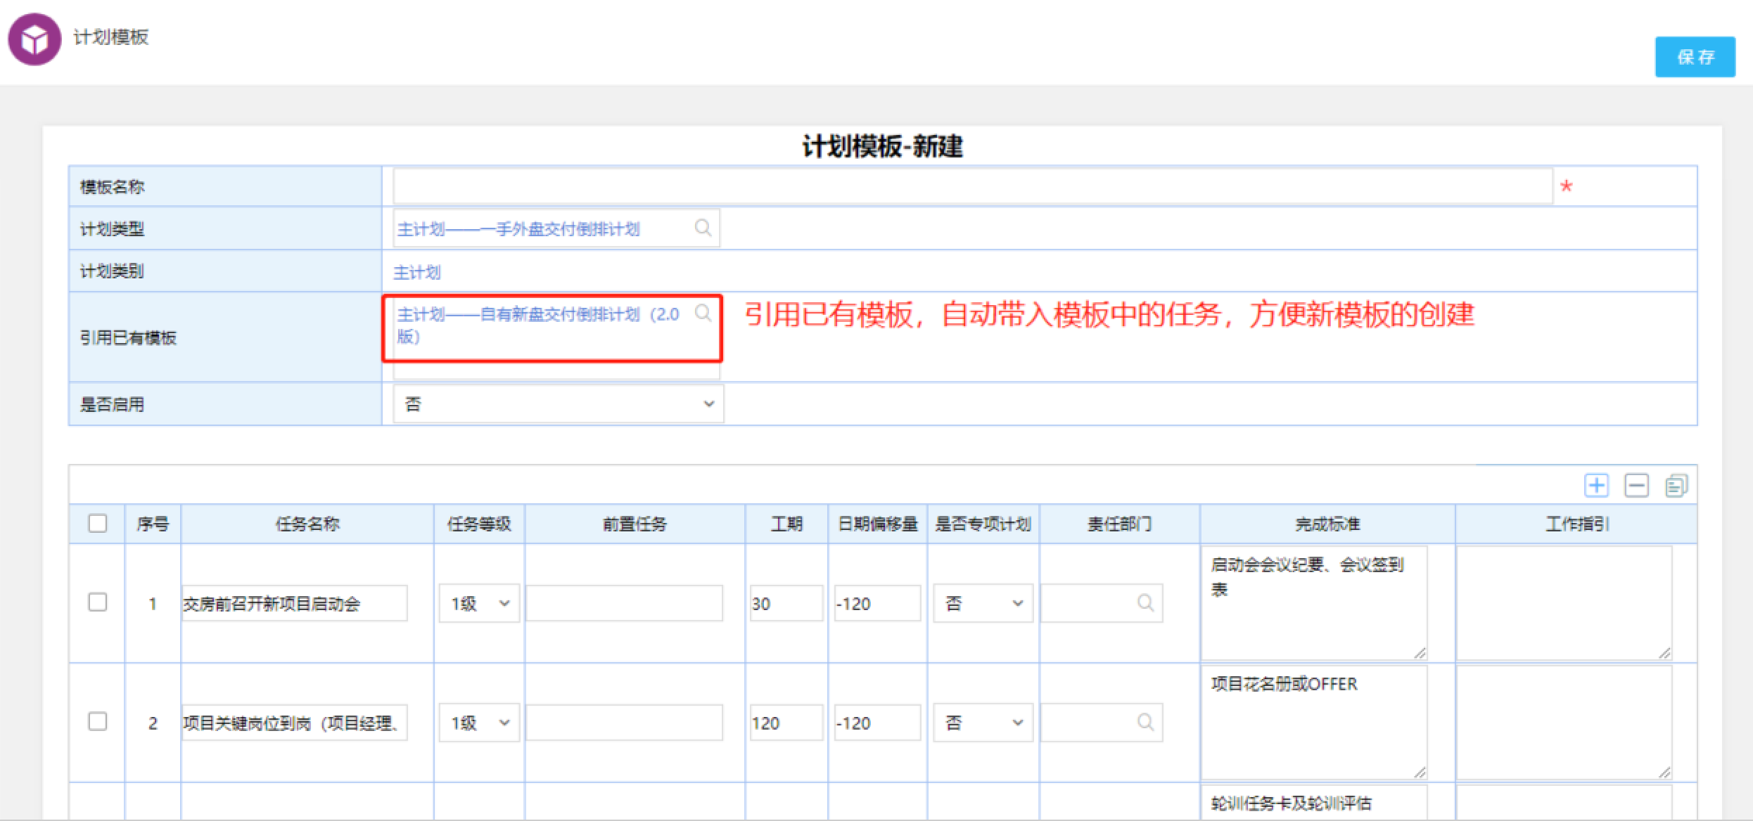Click the 责任部门 column header
The image size is (1753, 821).
click(1119, 524)
